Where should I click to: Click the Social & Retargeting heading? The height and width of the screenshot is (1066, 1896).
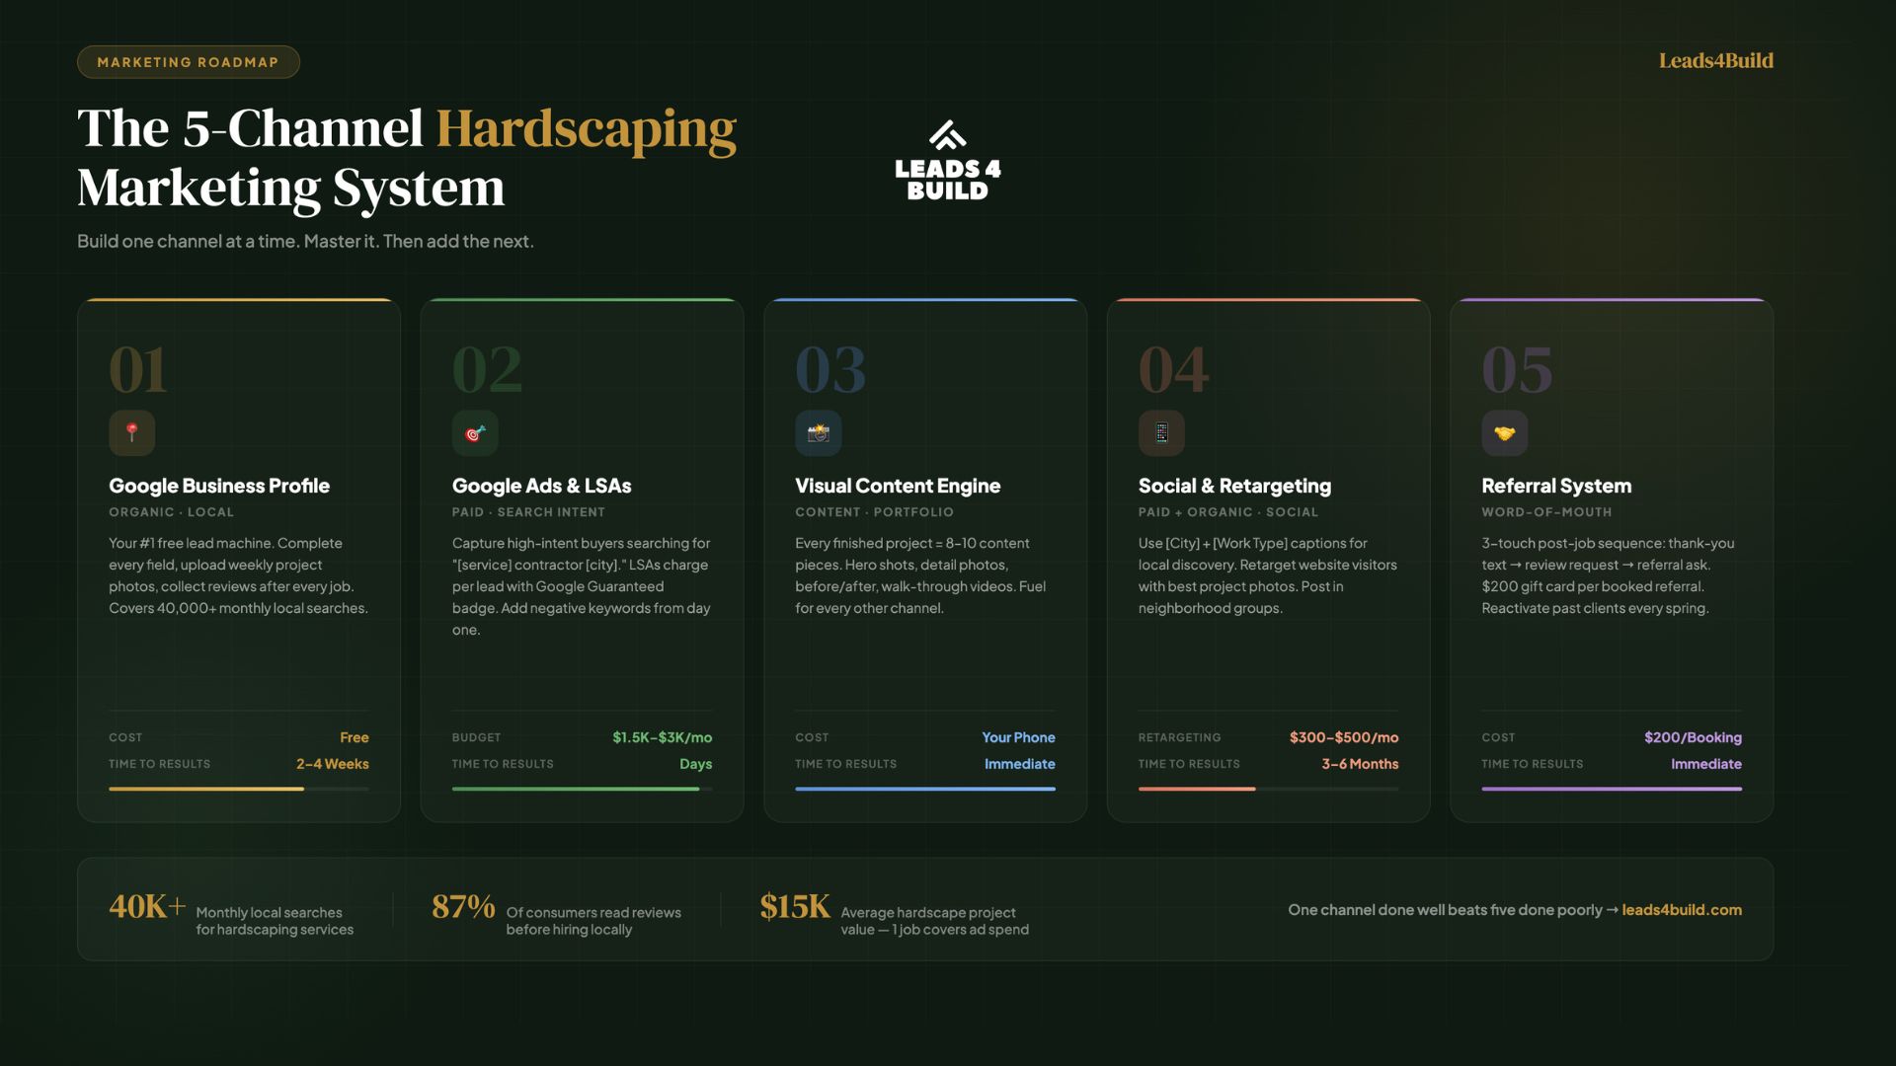1233,486
